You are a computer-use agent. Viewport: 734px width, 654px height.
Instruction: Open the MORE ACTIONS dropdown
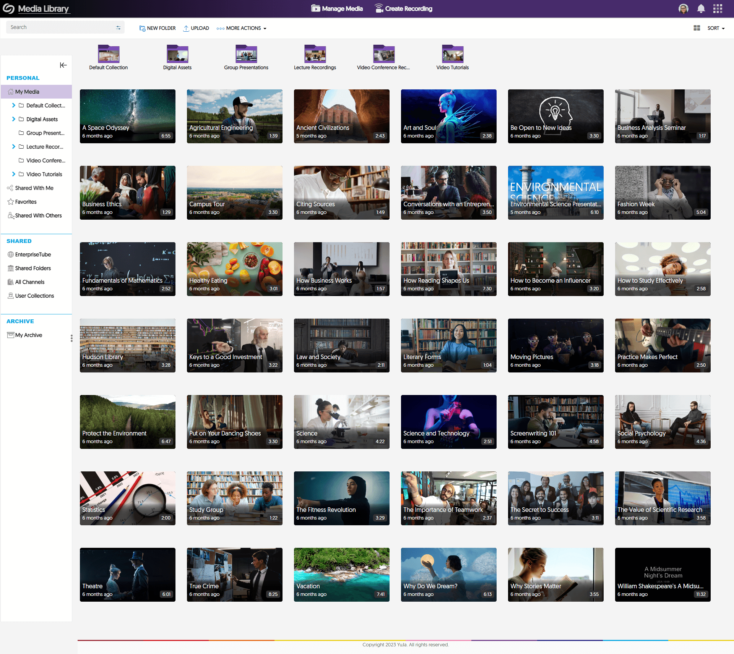(242, 28)
